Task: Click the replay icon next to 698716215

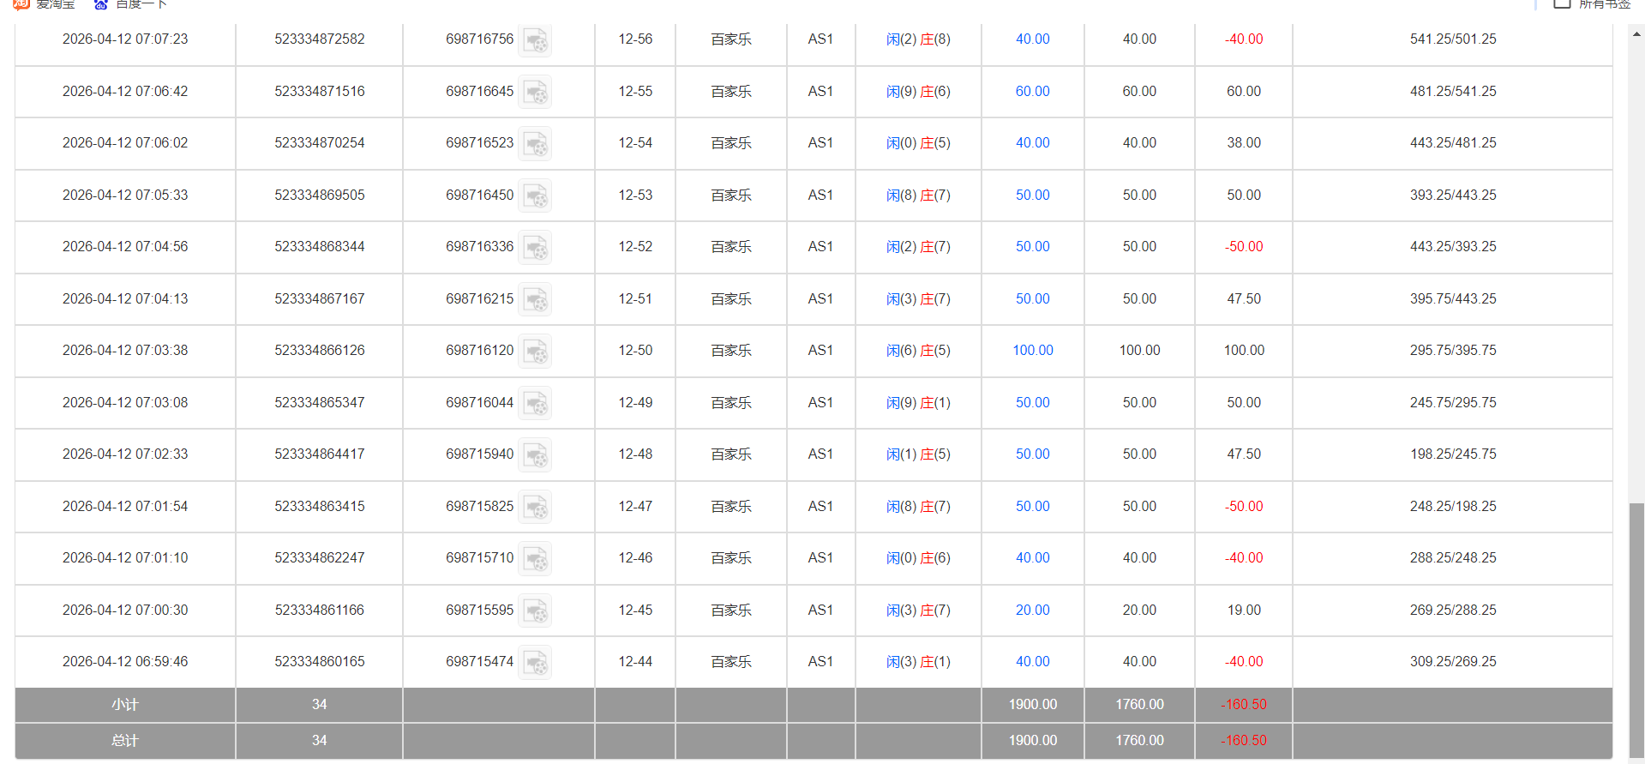Action: (x=536, y=299)
